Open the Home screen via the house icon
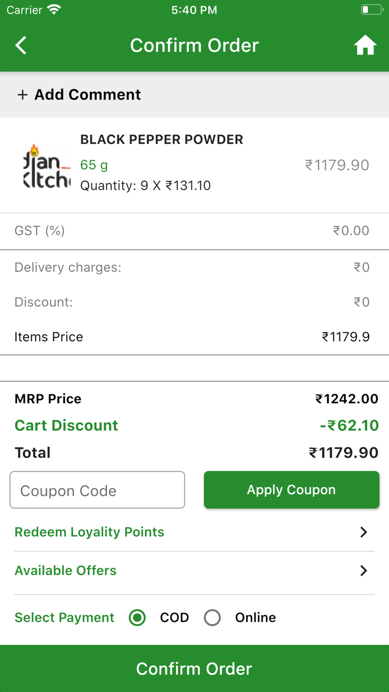 (365, 45)
